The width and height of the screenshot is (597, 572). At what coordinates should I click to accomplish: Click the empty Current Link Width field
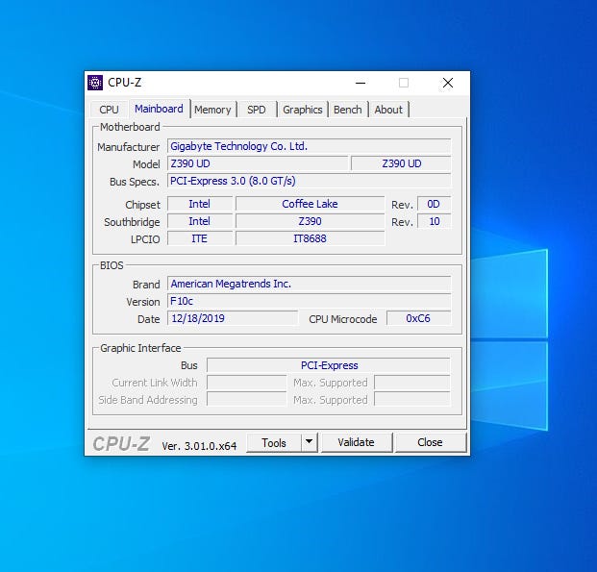click(x=247, y=383)
